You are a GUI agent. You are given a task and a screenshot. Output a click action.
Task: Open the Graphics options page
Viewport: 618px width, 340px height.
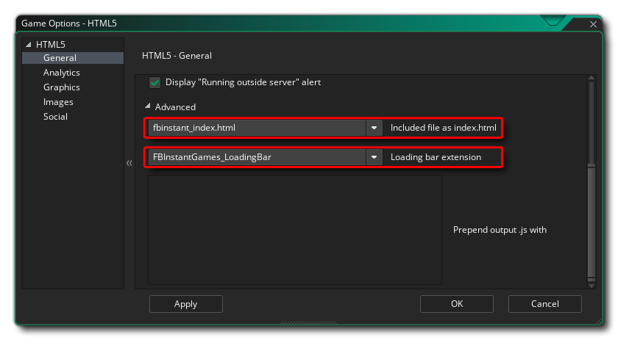tap(62, 87)
